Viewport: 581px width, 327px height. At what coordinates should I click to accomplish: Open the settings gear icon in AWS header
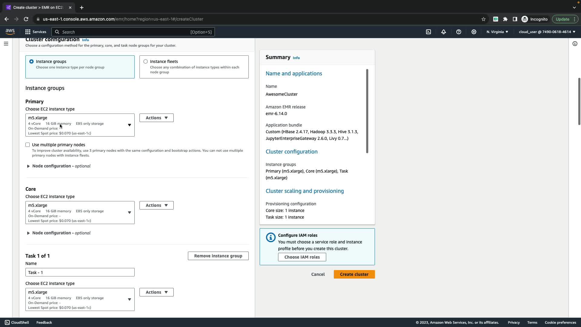[474, 32]
